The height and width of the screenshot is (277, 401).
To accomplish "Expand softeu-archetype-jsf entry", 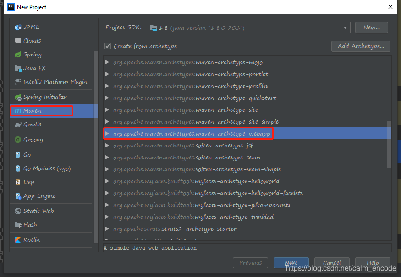I will pos(107,146).
